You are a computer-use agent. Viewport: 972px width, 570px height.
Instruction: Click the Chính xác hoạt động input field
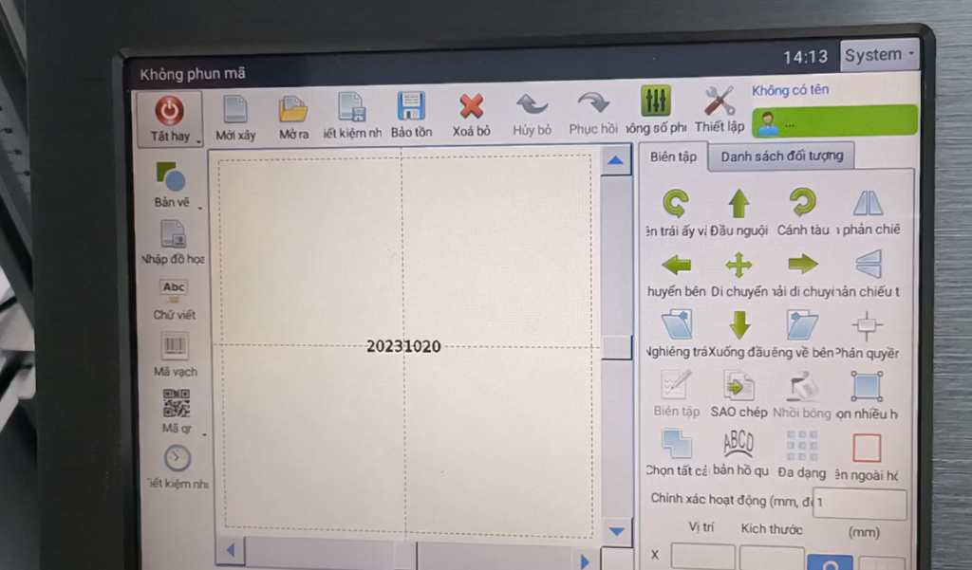coord(860,503)
